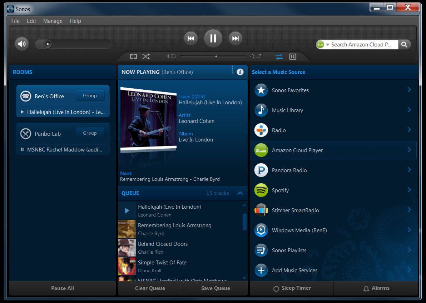This screenshot has height=303, width=426.
Task: Show track info with the info icon
Action: (240, 72)
